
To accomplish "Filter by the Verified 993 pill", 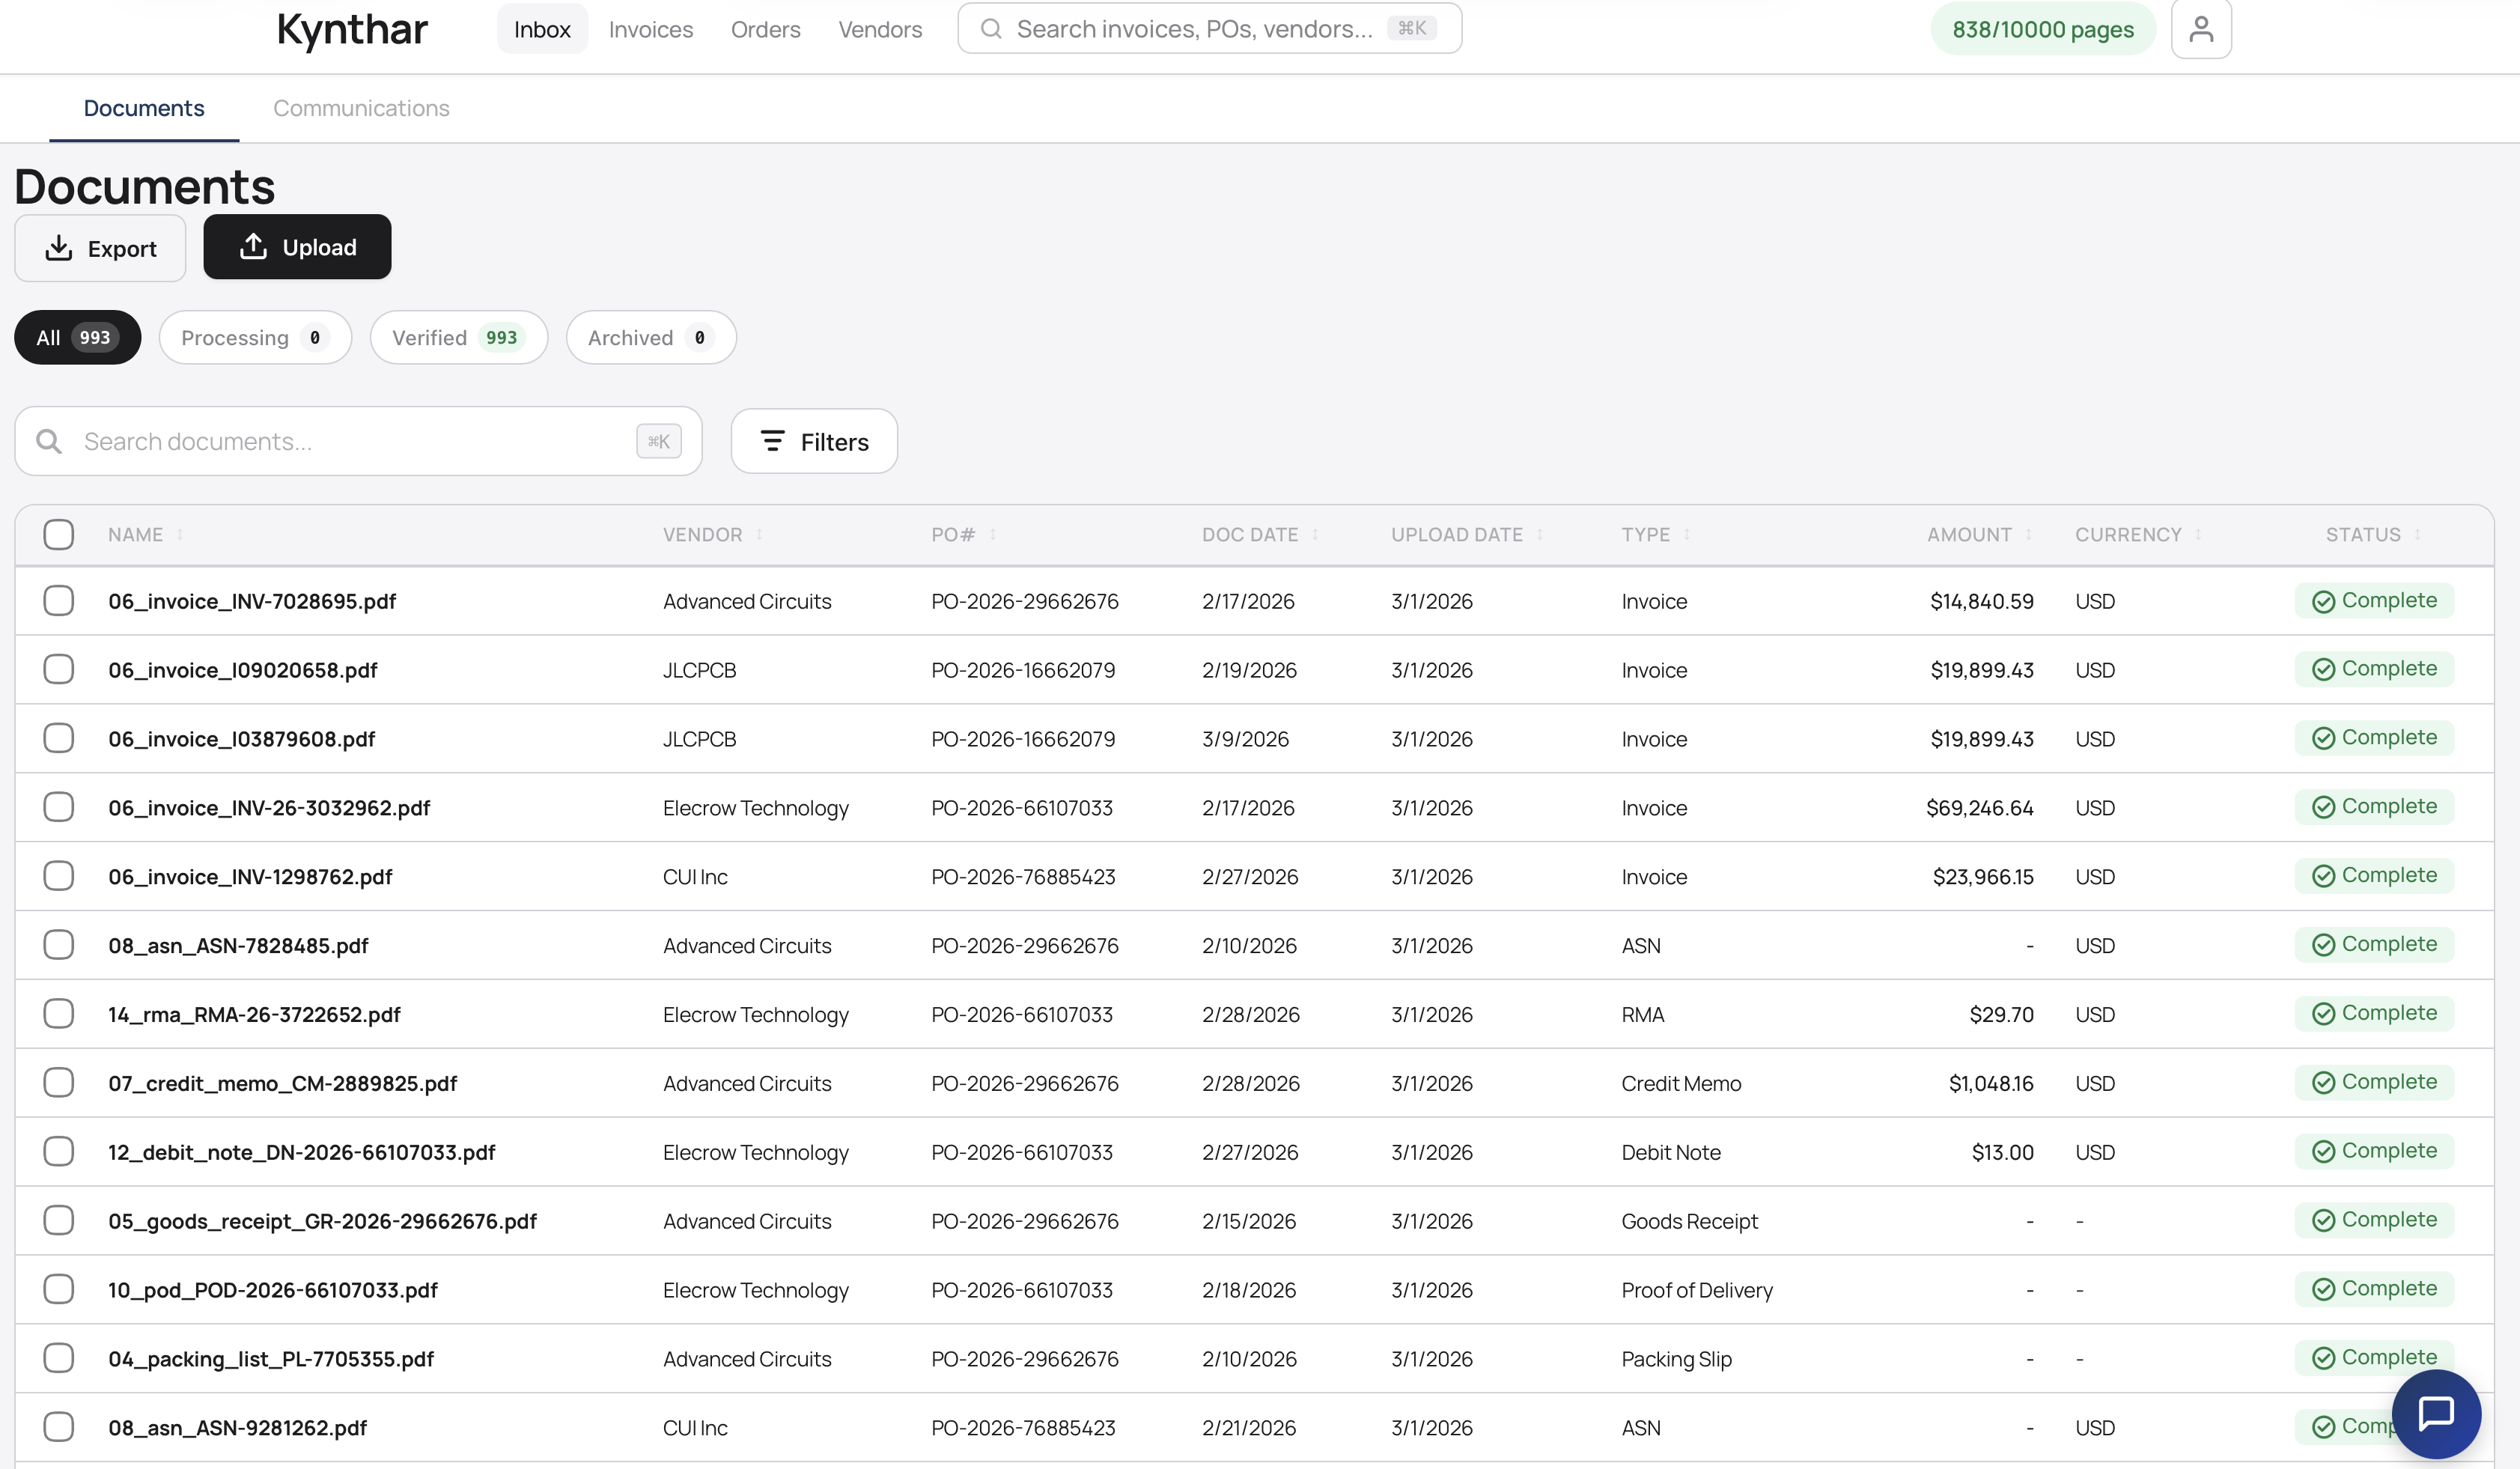I will [458, 337].
